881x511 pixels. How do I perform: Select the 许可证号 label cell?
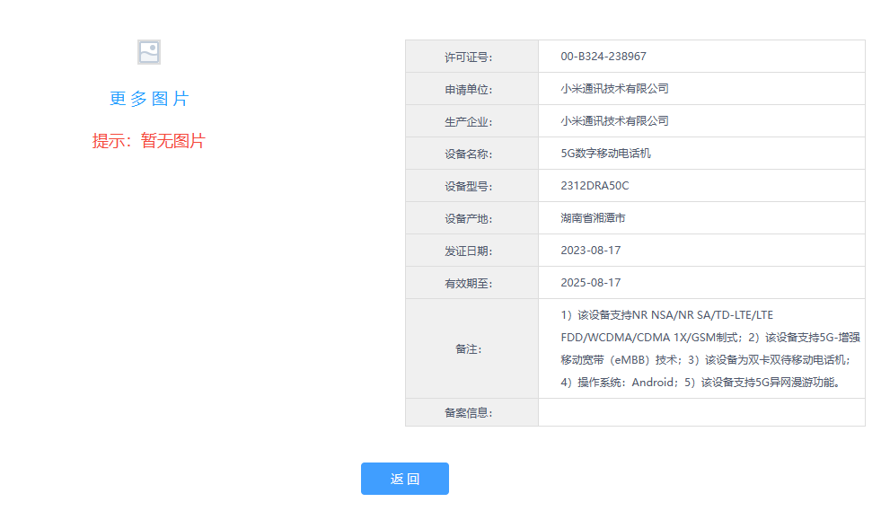coord(471,57)
